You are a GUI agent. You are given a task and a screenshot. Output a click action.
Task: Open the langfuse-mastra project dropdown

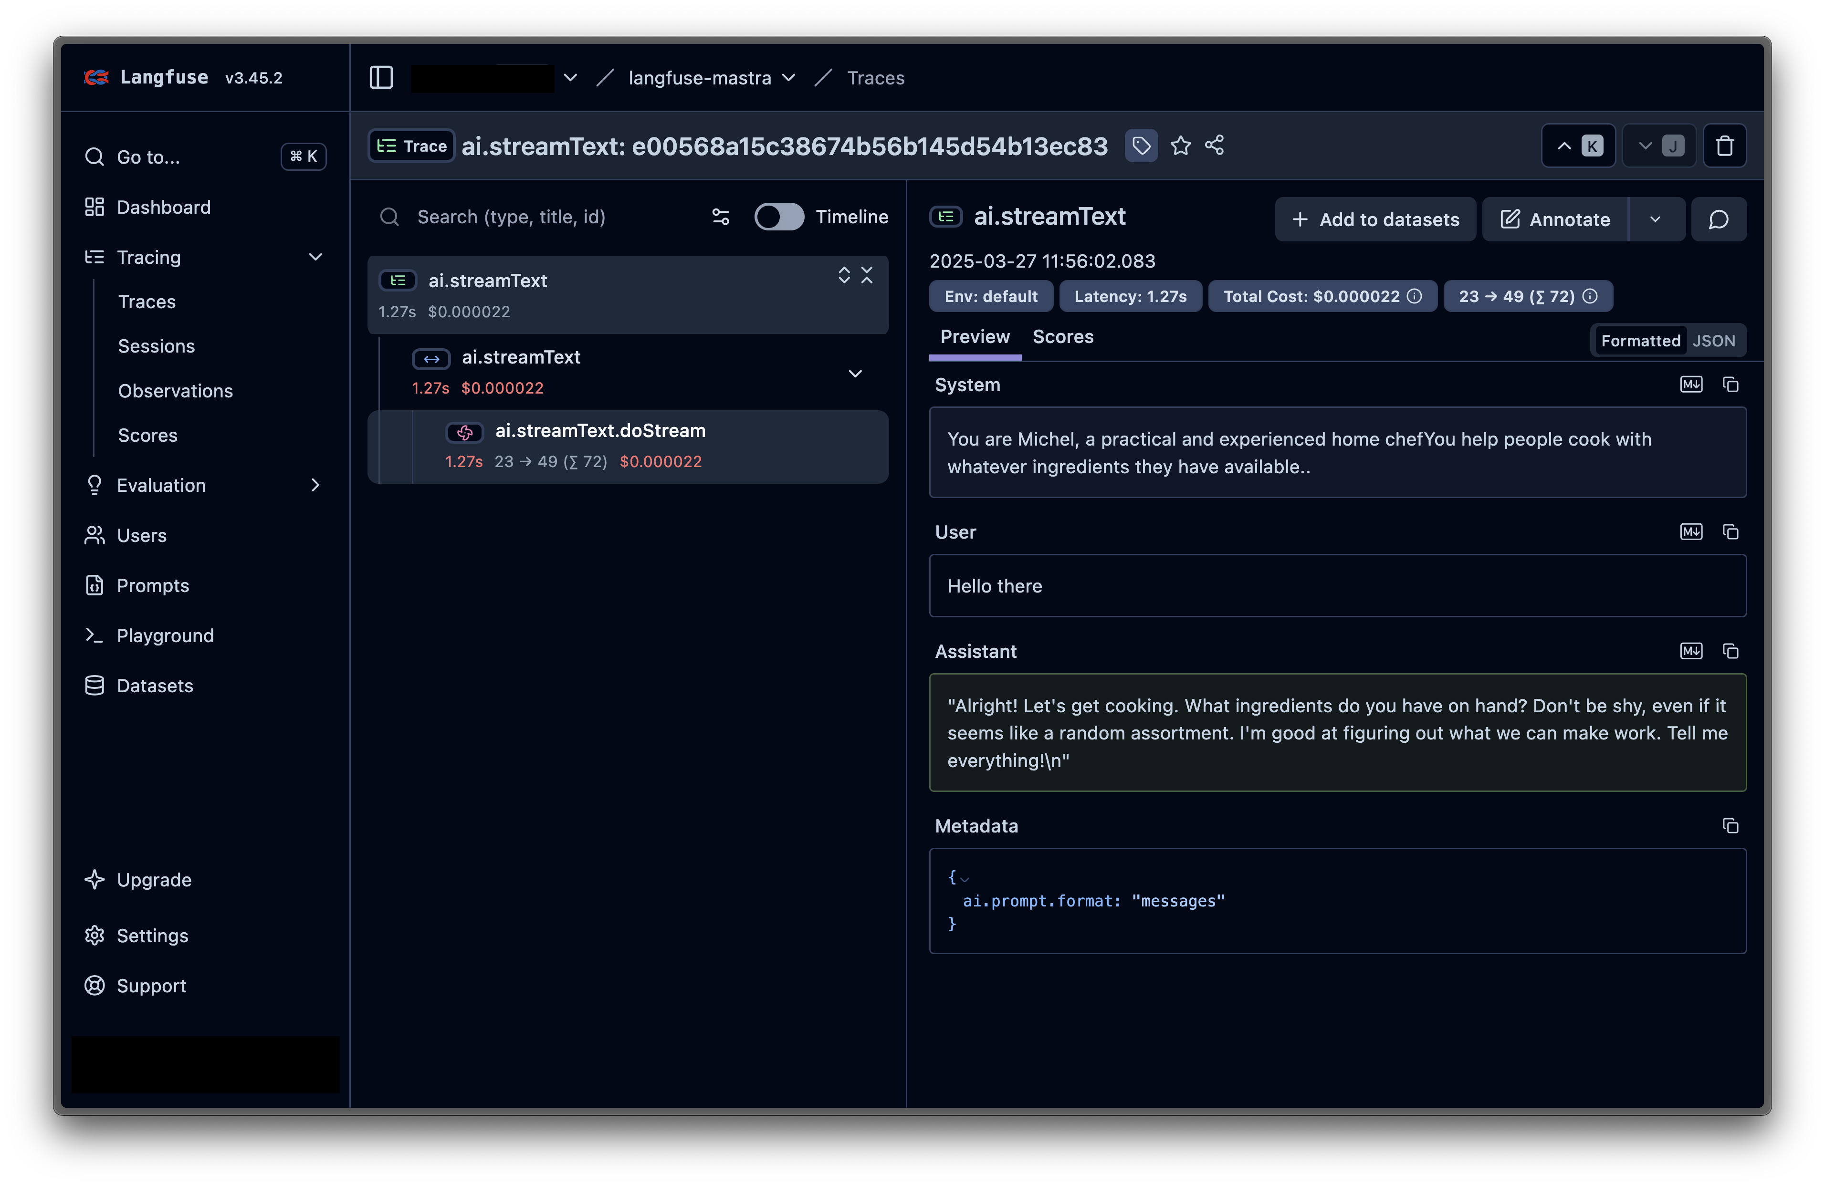coord(790,77)
